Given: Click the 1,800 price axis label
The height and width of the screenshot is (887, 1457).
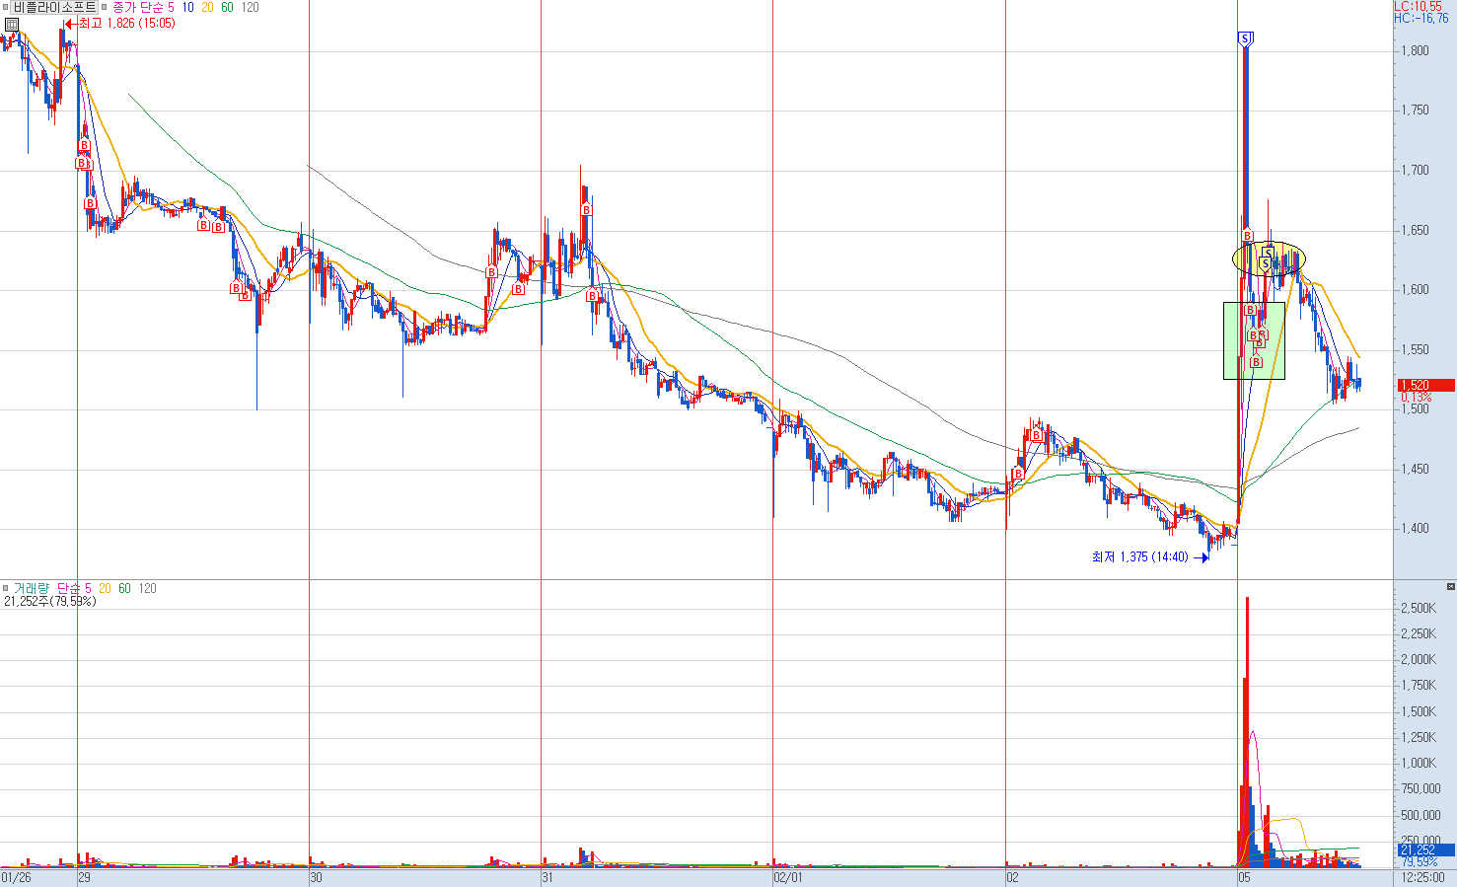Looking at the screenshot, I should point(1416,50).
